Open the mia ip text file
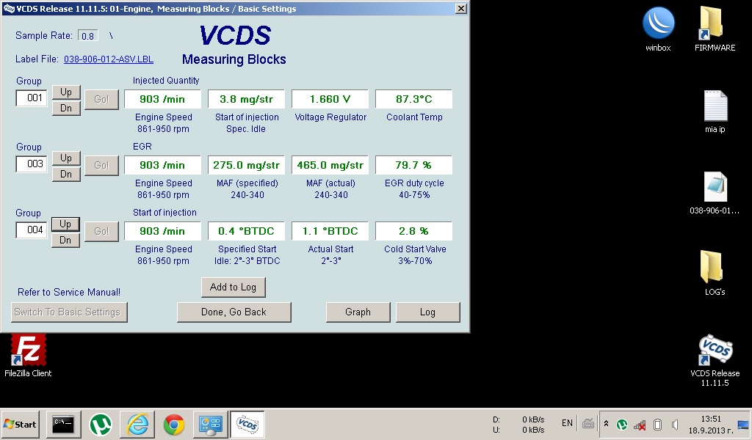 715,106
